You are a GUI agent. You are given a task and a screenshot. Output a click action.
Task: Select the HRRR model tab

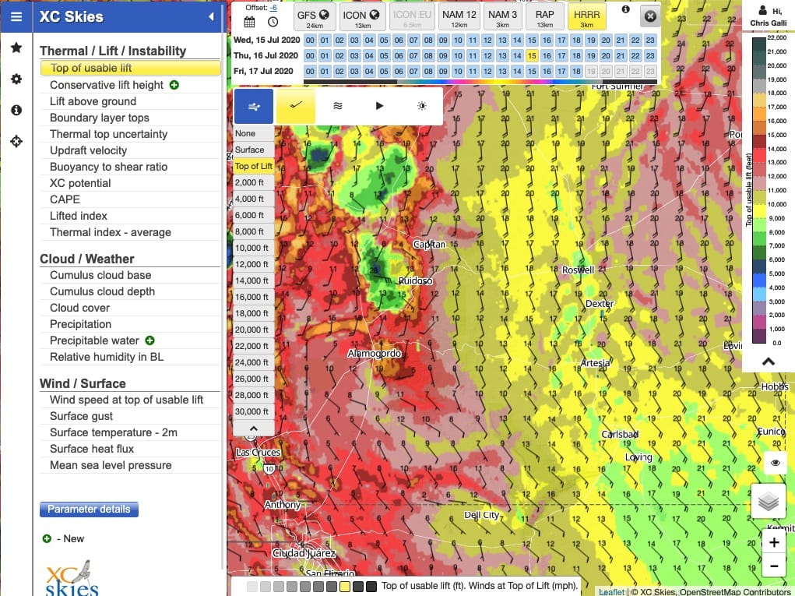point(586,17)
